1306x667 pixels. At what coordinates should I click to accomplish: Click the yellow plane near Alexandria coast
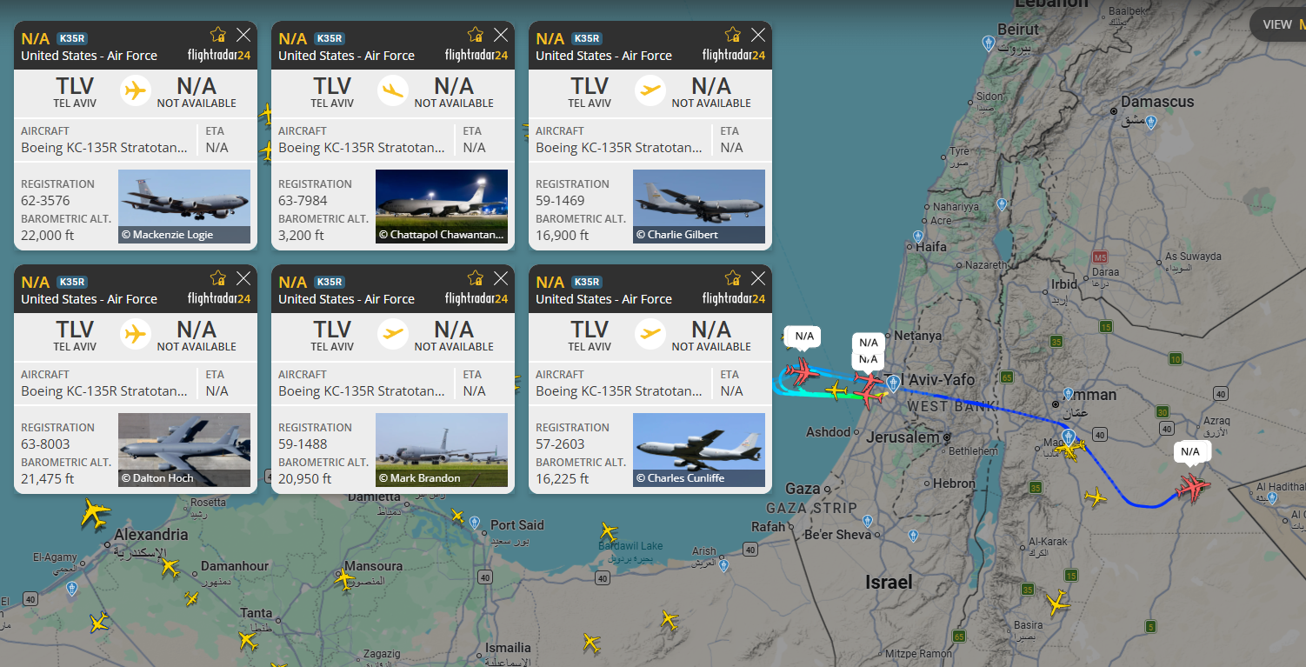(x=95, y=513)
